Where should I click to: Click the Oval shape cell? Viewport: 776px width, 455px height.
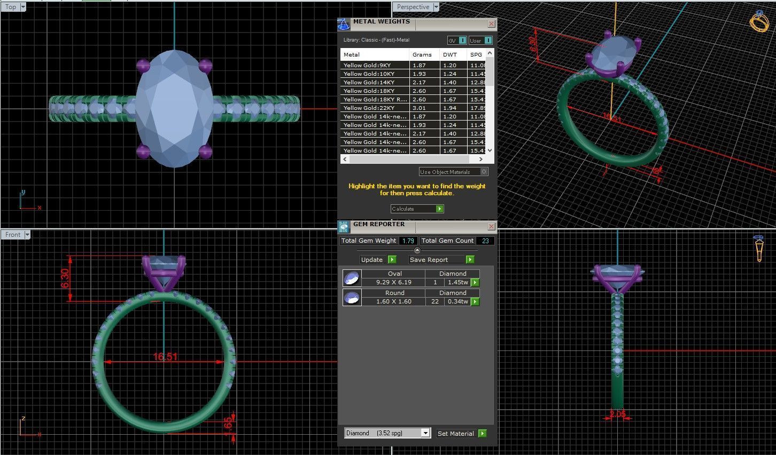click(394, 274)
